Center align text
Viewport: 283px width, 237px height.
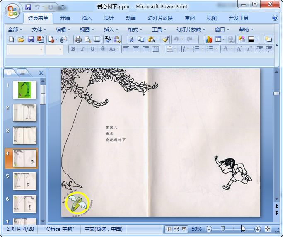pos(136,49)
